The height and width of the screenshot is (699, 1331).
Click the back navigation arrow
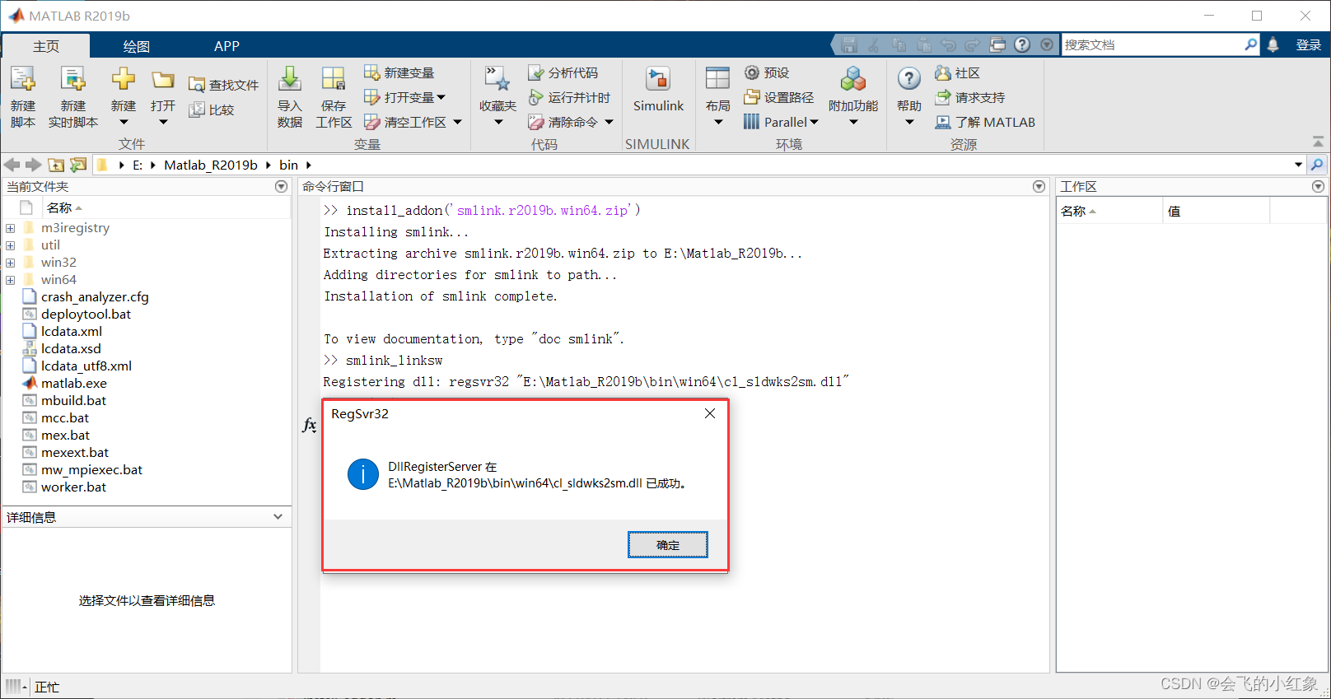click(x=12, y=165)
